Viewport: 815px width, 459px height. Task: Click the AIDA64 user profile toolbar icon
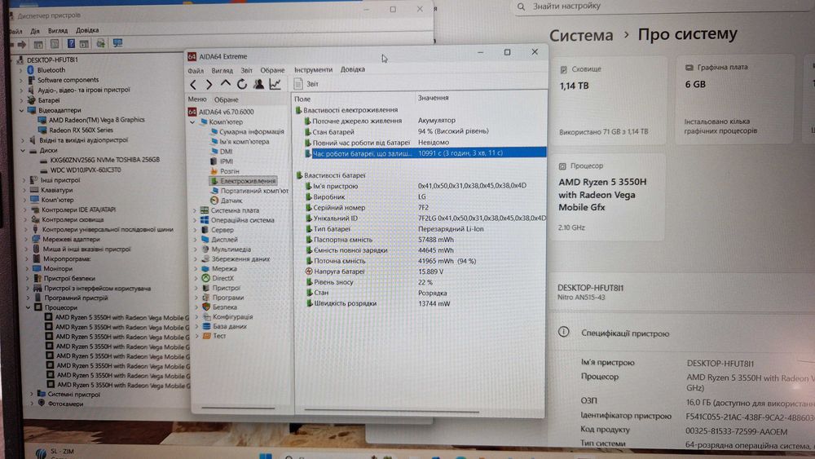coord(258,84)
